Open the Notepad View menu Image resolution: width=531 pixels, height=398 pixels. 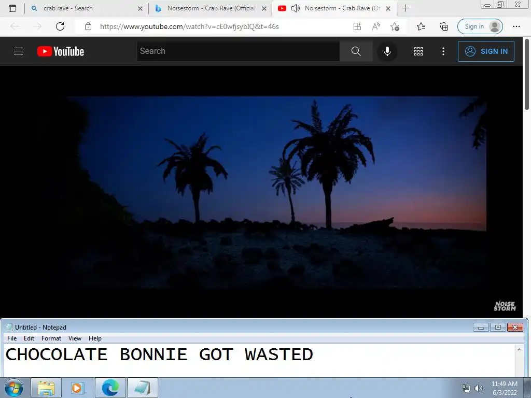(x=75, y=338)
